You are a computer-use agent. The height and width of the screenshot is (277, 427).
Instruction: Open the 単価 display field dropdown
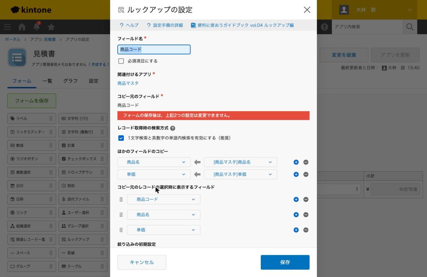coord(164,230)
